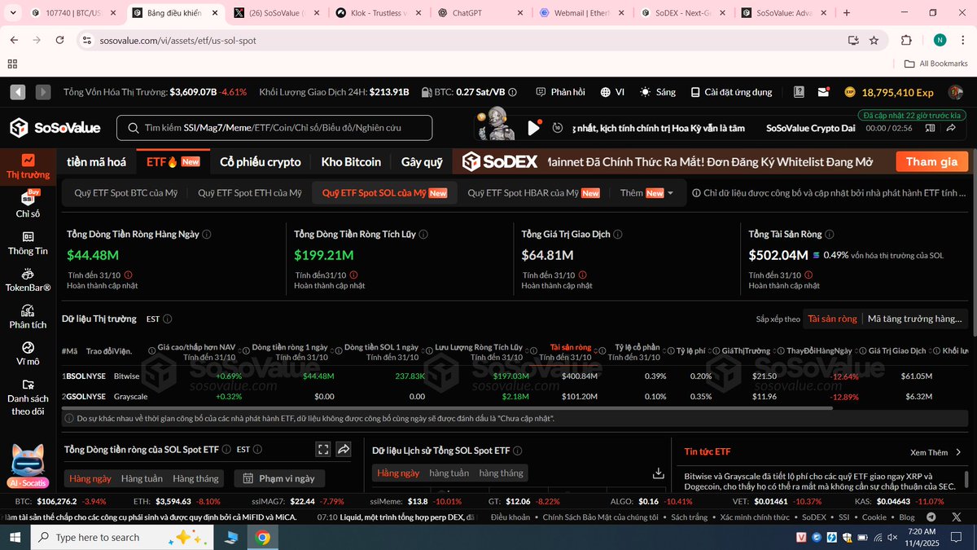The width and height of the screenshot is (977, 550).
Task: Sort table by Dòng tiền ròng 1 ngày header
Action: point(290,348)
